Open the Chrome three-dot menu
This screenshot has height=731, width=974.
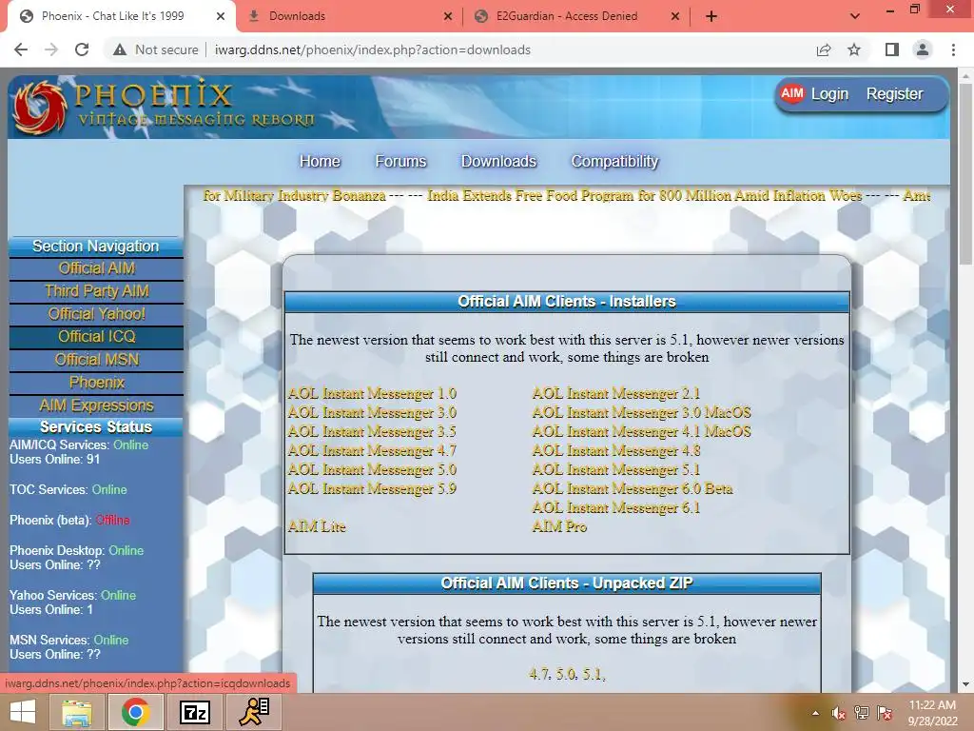[x=953, y=49]
